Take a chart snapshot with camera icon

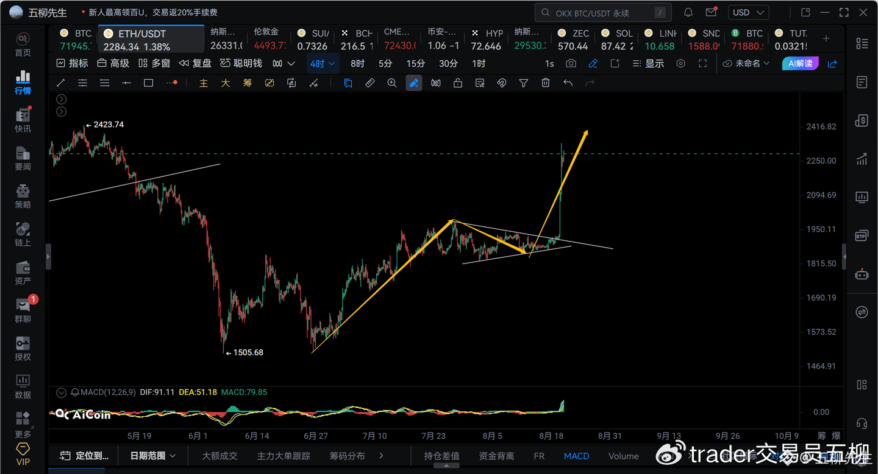571,63
